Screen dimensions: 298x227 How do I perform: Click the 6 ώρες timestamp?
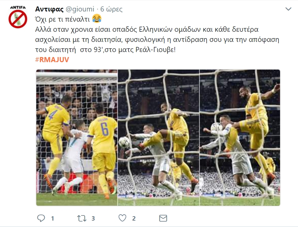112,9
